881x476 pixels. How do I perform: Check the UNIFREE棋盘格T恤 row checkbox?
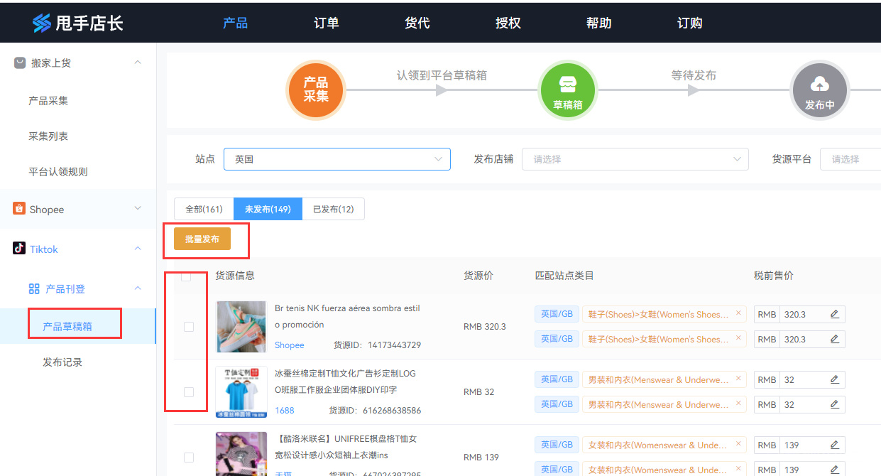click(189, 458)
